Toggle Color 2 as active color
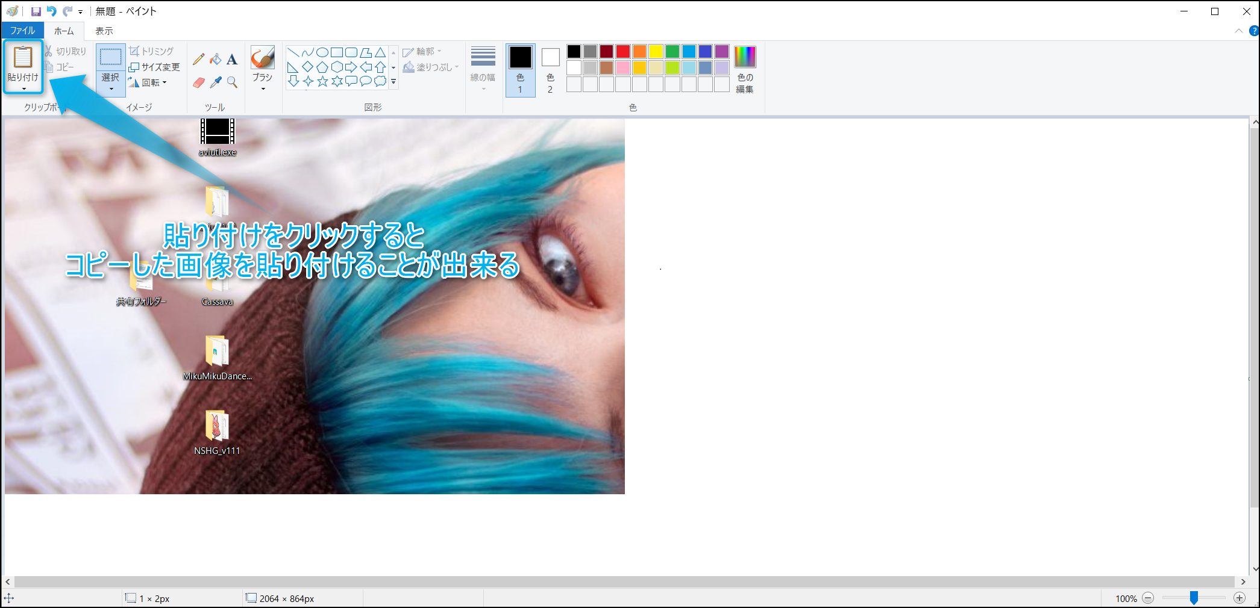1260x608 pixels. 550,70
